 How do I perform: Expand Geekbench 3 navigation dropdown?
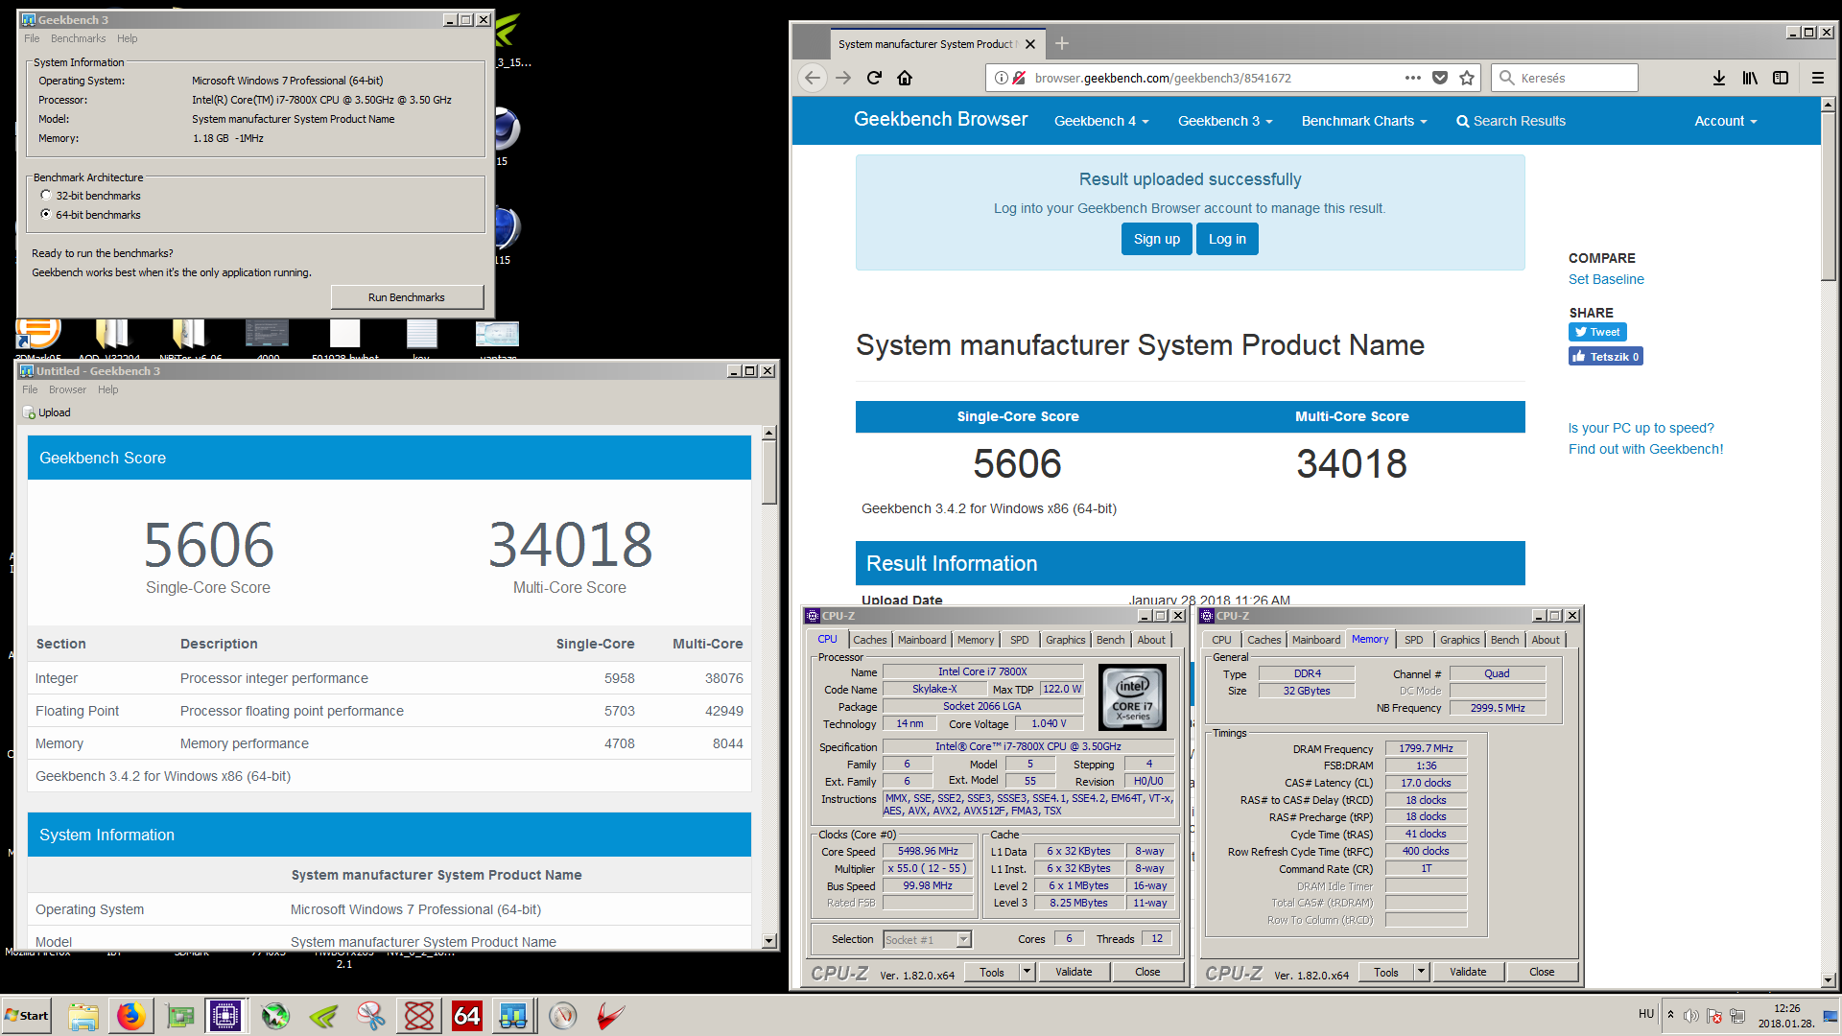click(x=1225, y=121)
